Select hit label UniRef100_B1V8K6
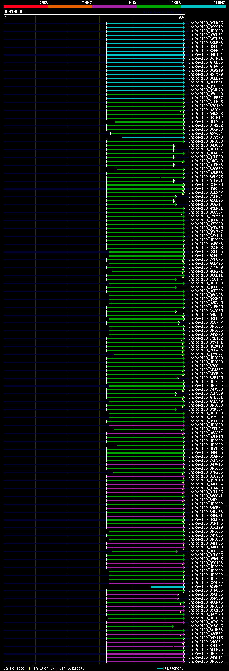This screenshot has height=671, width=229. pos(205,626)
